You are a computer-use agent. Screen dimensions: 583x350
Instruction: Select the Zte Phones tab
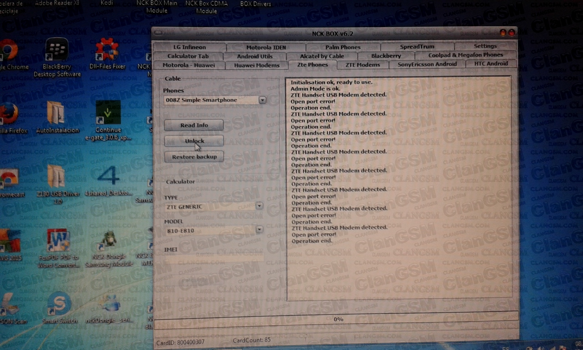pos(313,65)
